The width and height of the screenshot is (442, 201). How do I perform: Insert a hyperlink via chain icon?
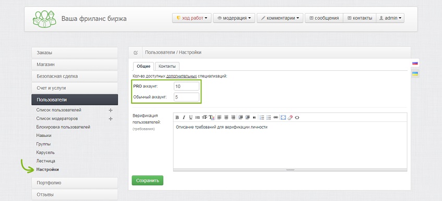pyautogui.click(x=276, y=117)
